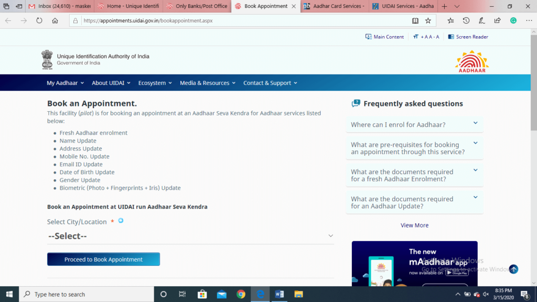Open Select City/Location dropdown
Image resolution: width=537 pixels, height=302 pixels.
[x=190, y=236]
